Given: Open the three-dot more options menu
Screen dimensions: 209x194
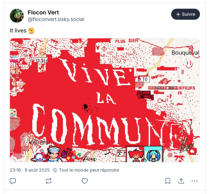Looking at the screenshot, I should tap(195, 181).
